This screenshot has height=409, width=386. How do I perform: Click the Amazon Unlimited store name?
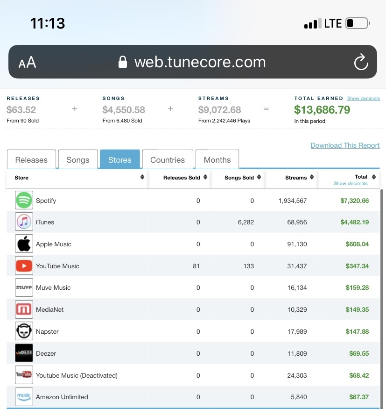pos(62,397)
